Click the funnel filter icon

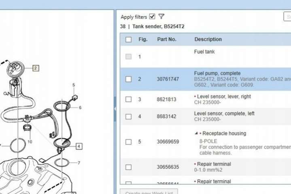161,17
